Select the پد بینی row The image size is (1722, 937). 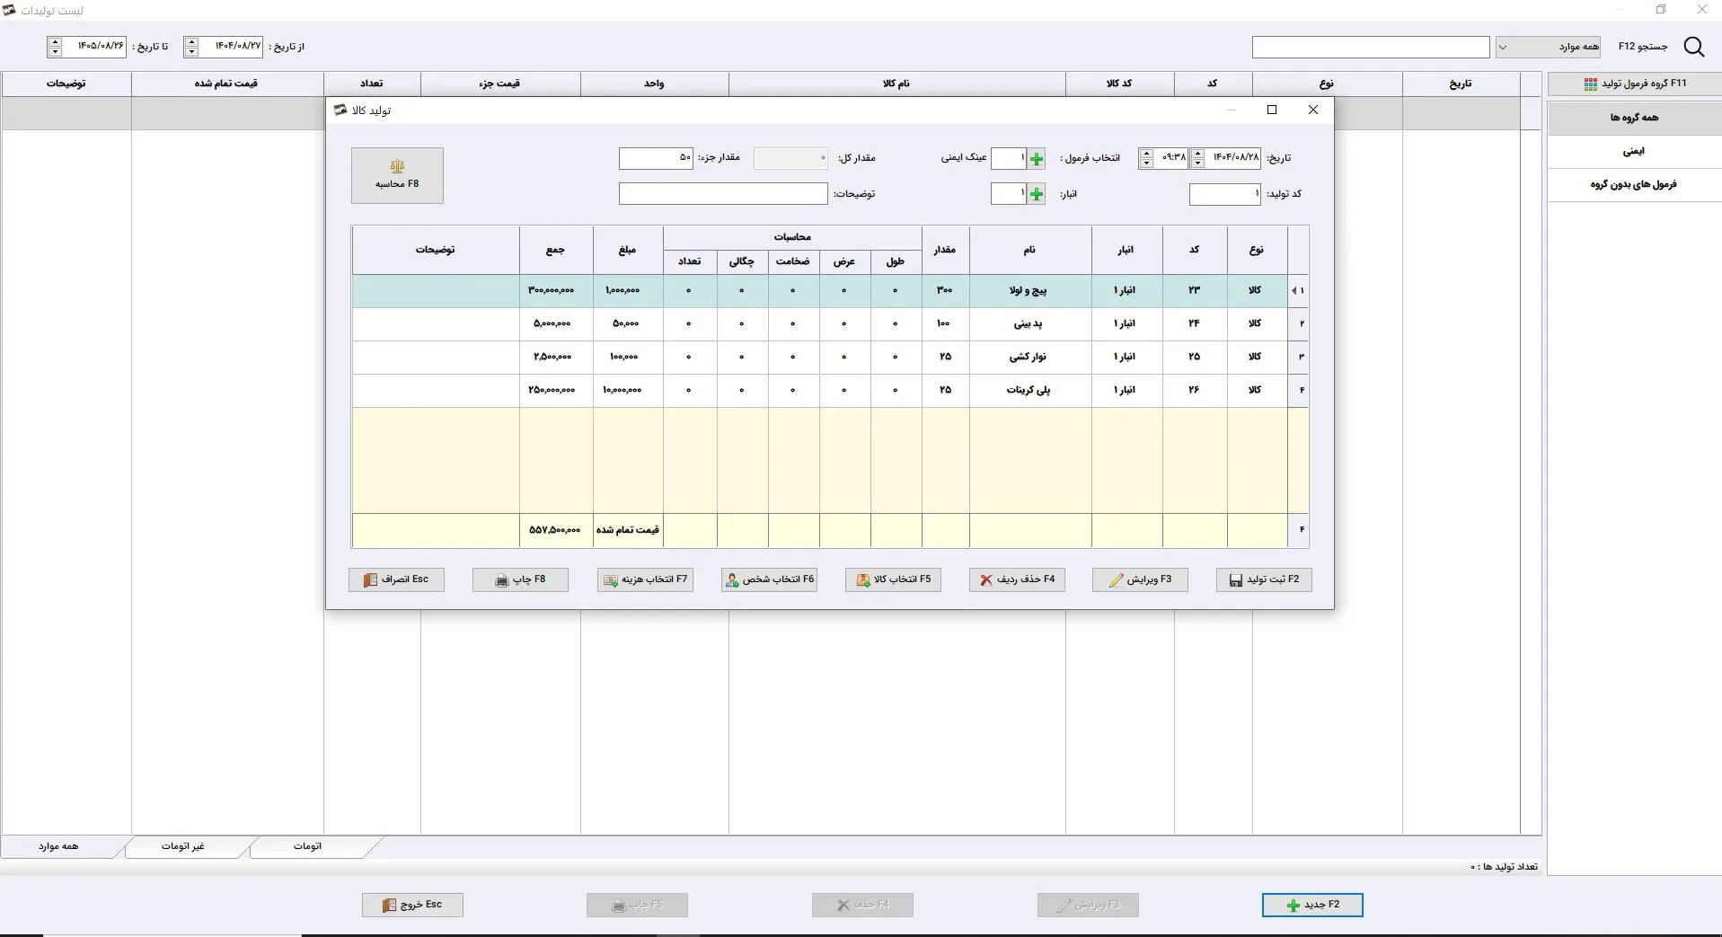(x=830, y=323)
